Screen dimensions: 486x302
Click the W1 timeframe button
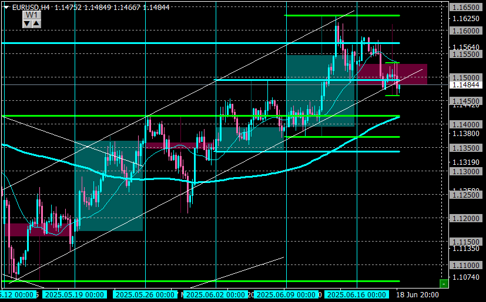[32, 15]
